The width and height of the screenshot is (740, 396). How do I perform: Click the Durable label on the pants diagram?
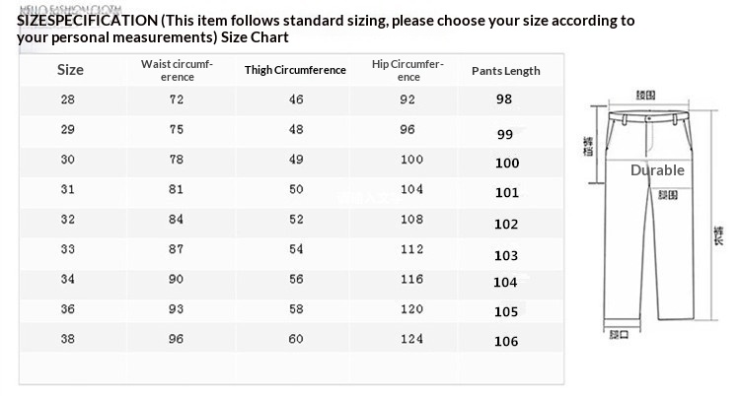(x=657, y=170)
